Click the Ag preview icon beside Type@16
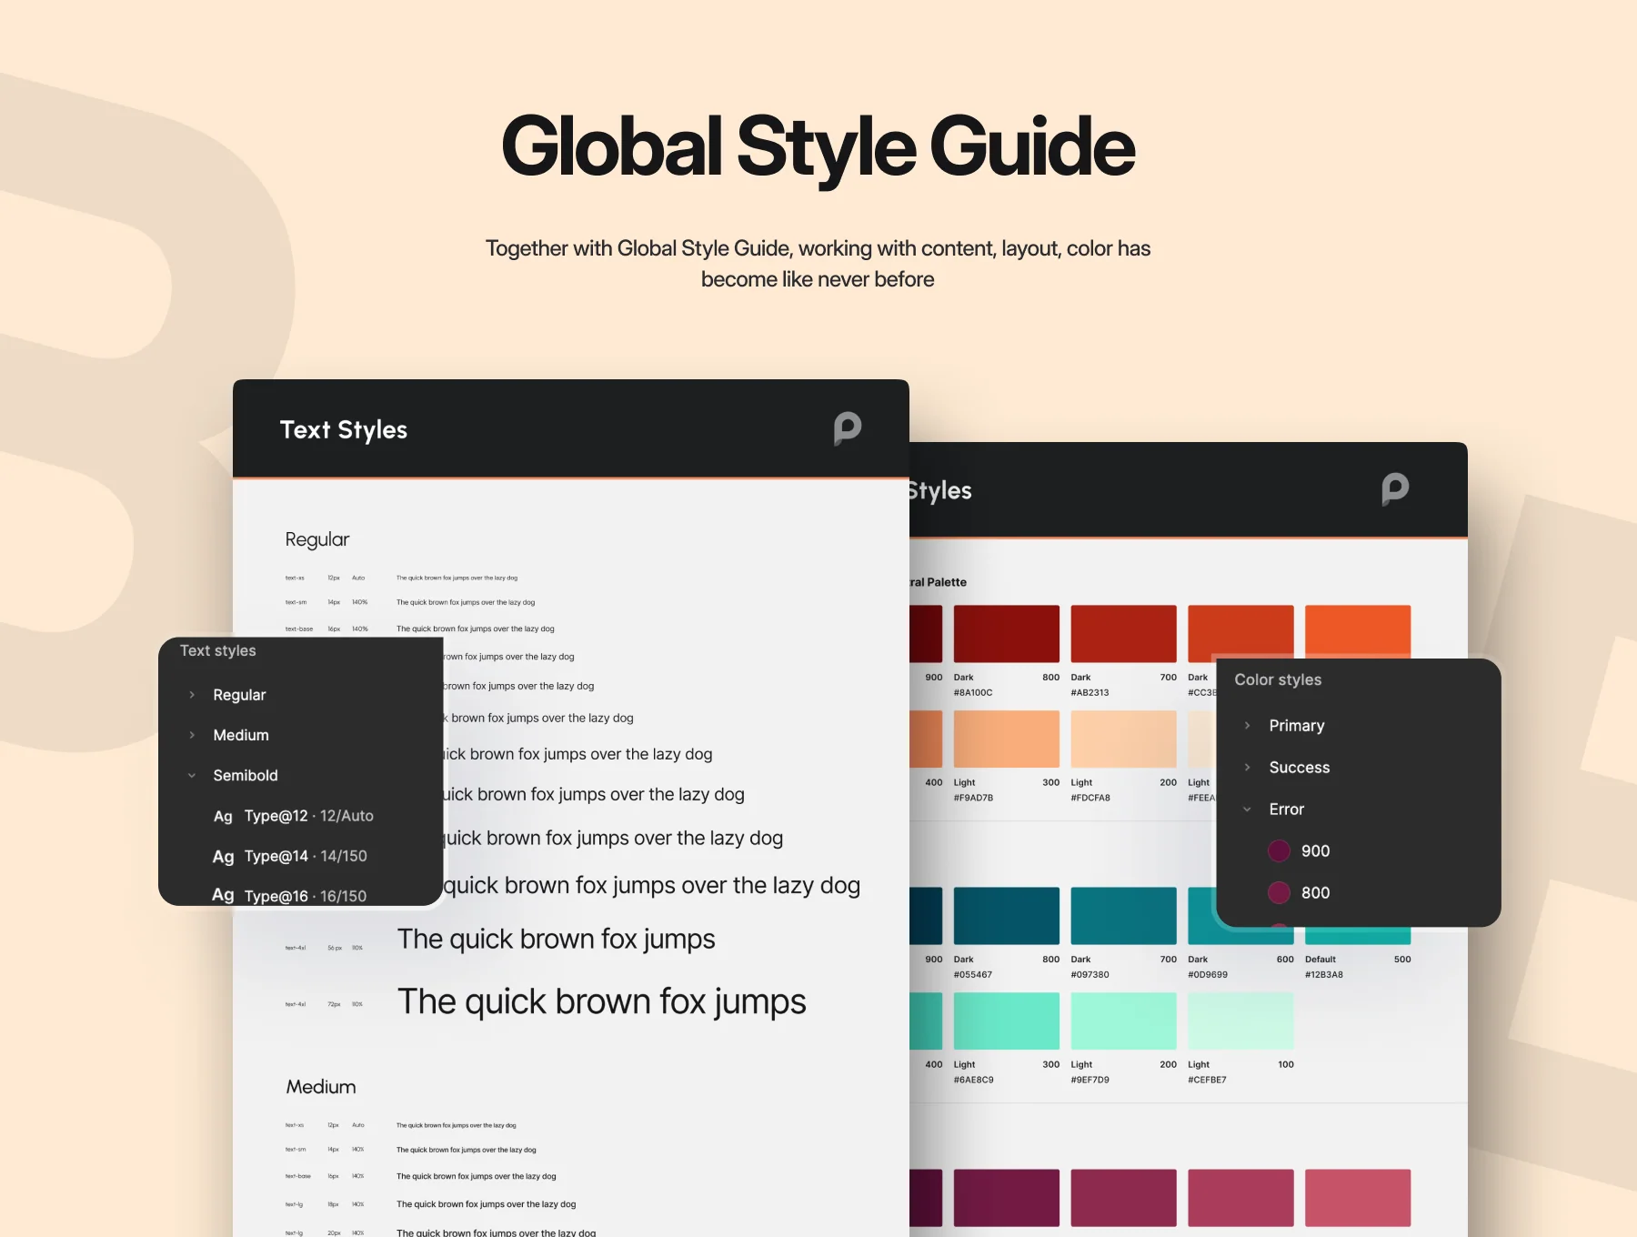The height and width of the screenshot is (1237, 1637). point(223,895)
